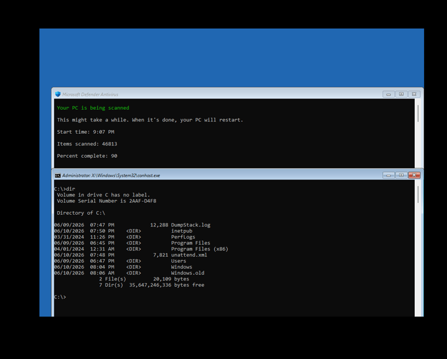Click the Administrator conhost.exe title text
This screenshot has height=359, width=447.
[111, 175]
